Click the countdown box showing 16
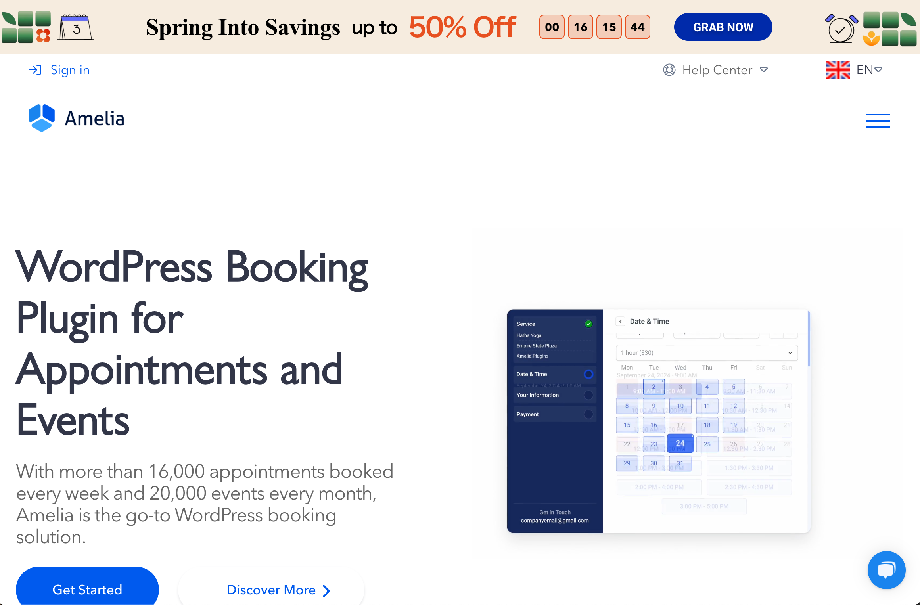920x605 pixels. point(581,27)
